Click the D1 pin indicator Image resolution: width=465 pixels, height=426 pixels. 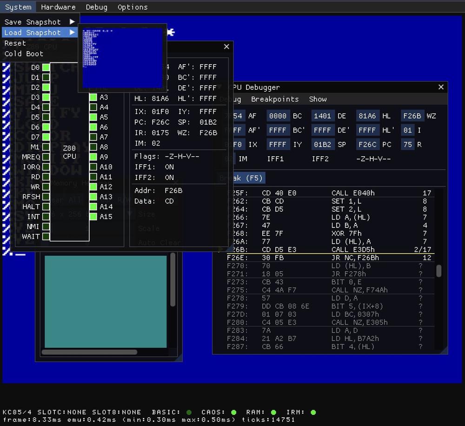click(46, 77)
